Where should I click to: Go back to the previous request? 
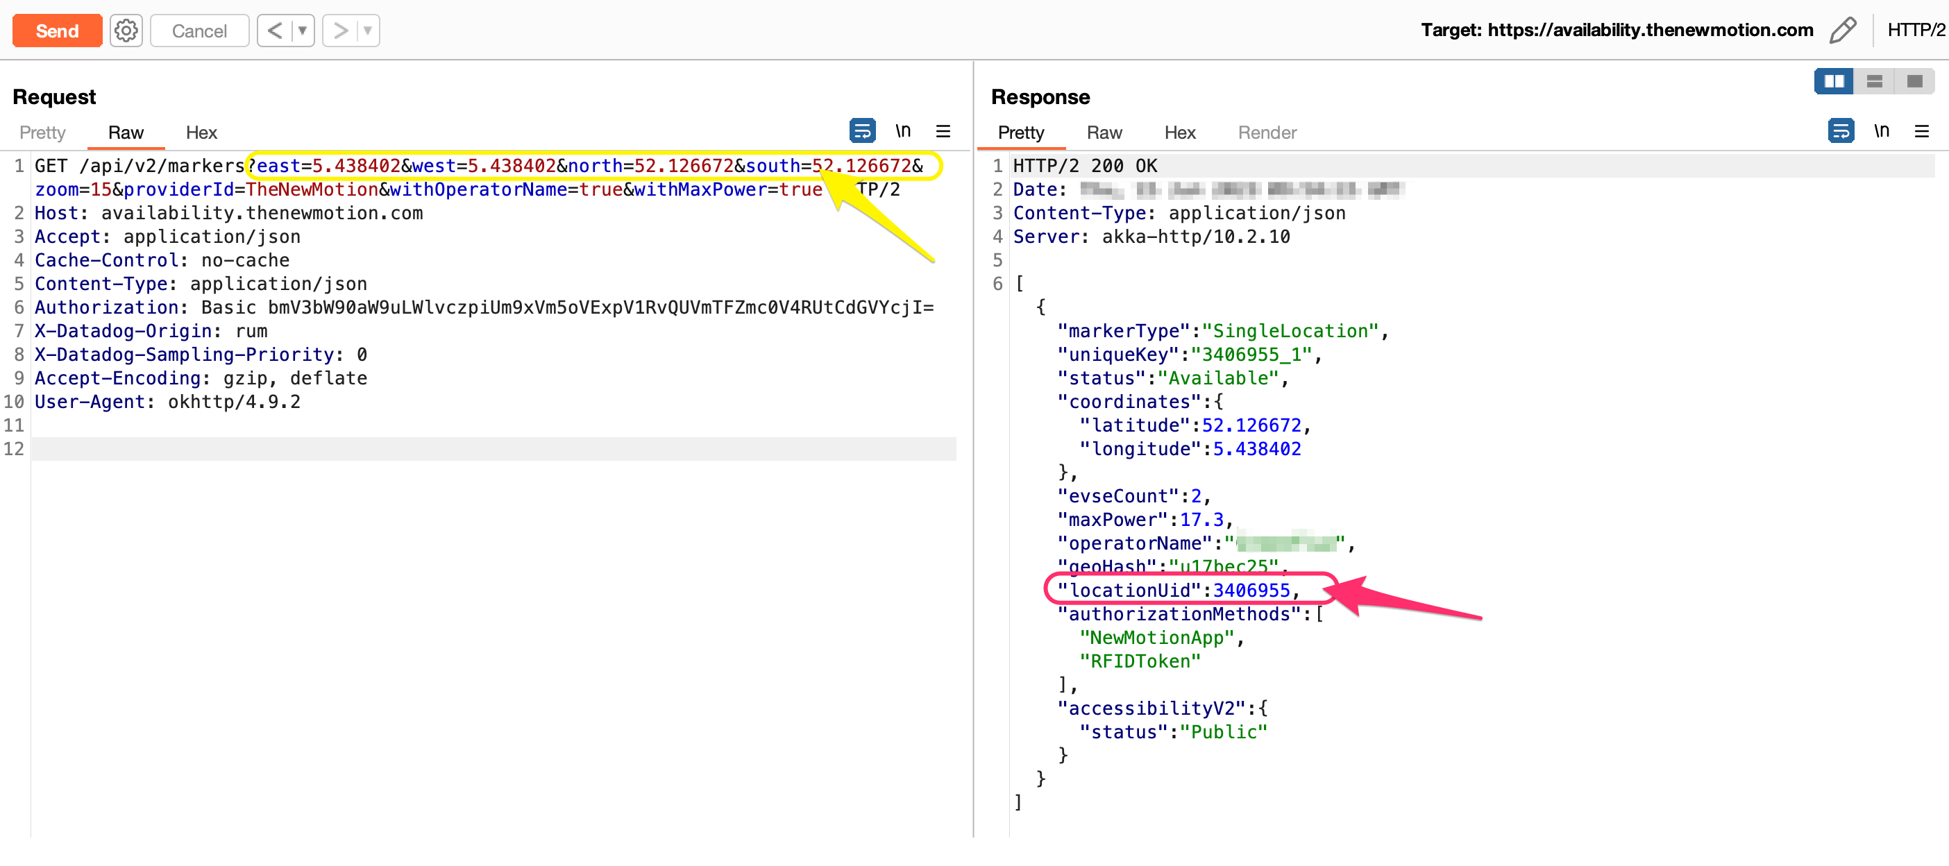click(275, 31)
